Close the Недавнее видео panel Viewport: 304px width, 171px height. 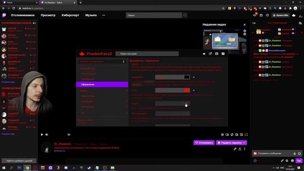(x=245, y=25)
